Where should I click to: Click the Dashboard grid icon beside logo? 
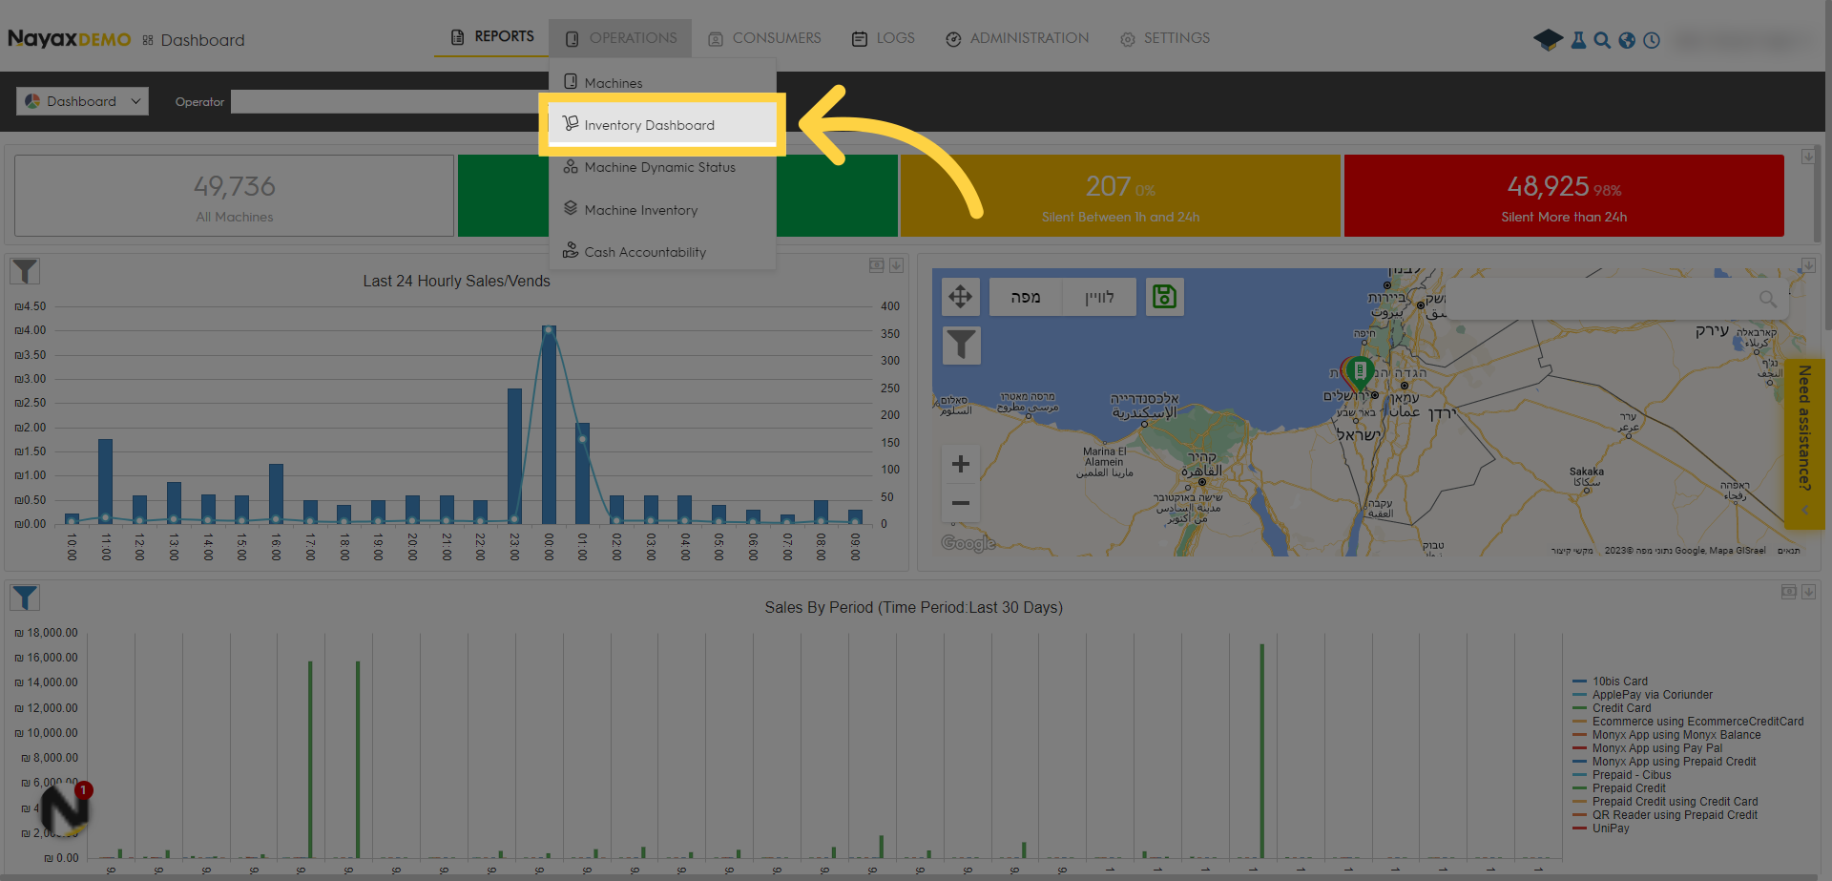click(x=148, y=40)
